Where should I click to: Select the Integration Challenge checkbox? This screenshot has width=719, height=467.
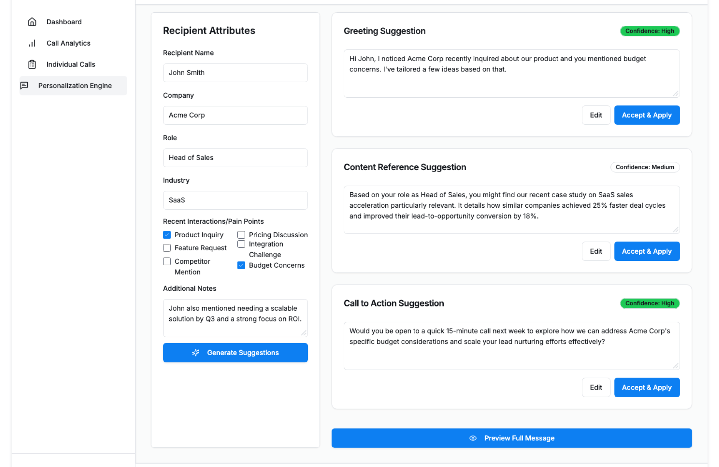pos(242,244)
